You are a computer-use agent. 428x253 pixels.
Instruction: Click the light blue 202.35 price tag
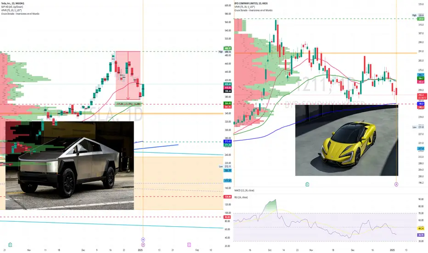[x=228, y=170]
